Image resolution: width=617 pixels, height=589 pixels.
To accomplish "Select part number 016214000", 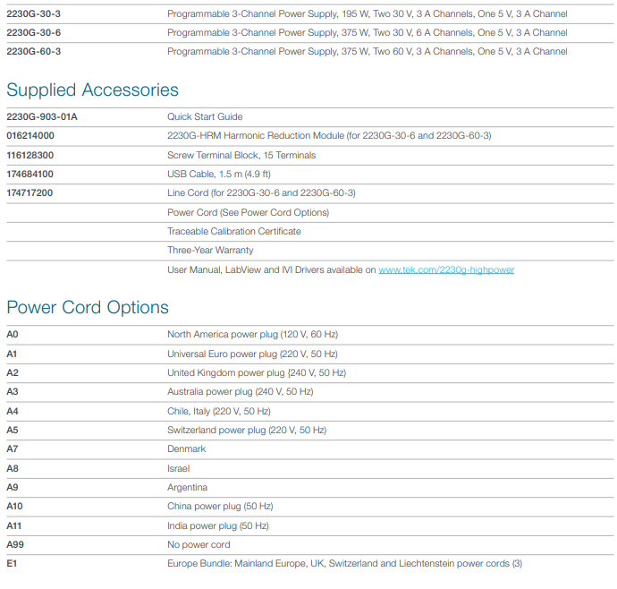I will point(30,136).
